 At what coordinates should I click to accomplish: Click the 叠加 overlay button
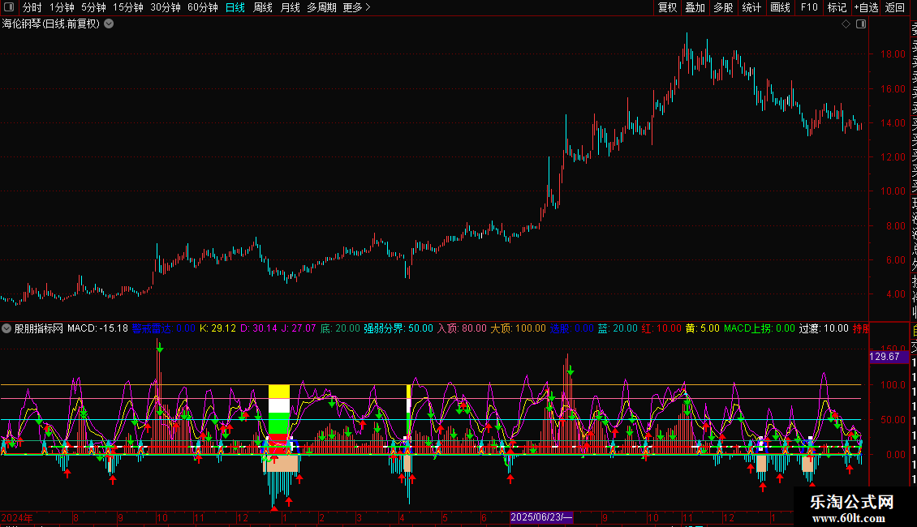click(695, 7)
